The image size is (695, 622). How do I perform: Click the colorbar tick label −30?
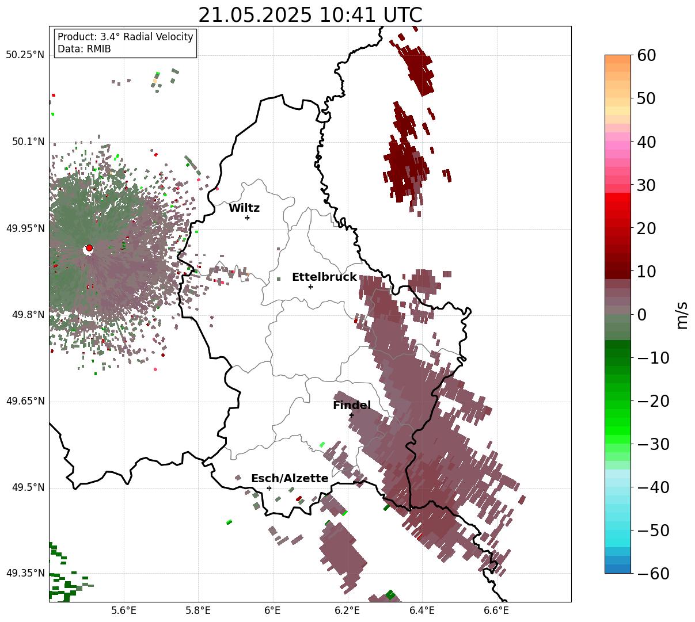click(653, 444)
